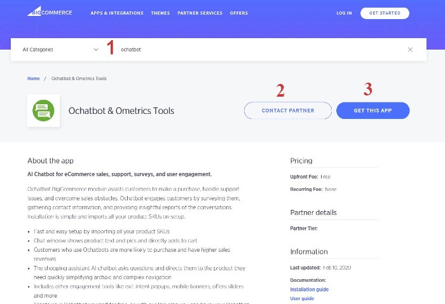
Task: Click the Last updated Feb 10, 2020 text
Action: [320, 267]
